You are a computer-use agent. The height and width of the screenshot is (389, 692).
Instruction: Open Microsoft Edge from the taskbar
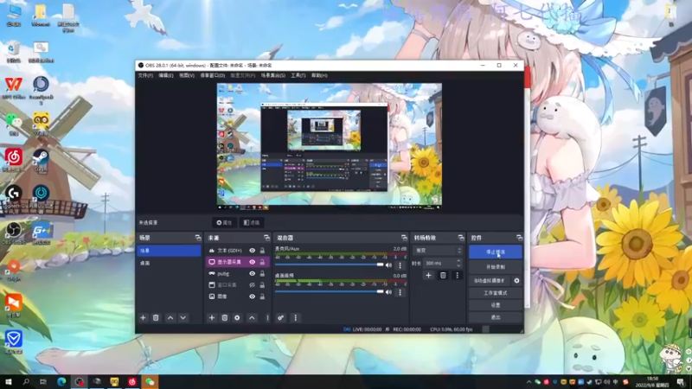click(61, 381)
